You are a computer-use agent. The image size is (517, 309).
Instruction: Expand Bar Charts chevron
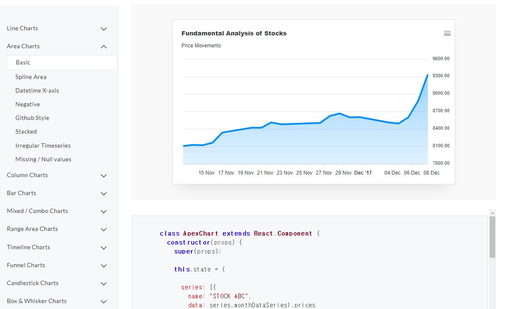point(104,194)
